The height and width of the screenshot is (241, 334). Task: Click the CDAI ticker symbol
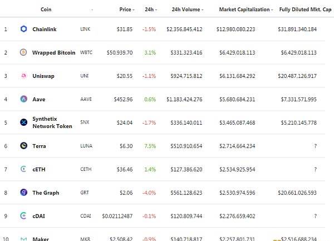(86, 216)
